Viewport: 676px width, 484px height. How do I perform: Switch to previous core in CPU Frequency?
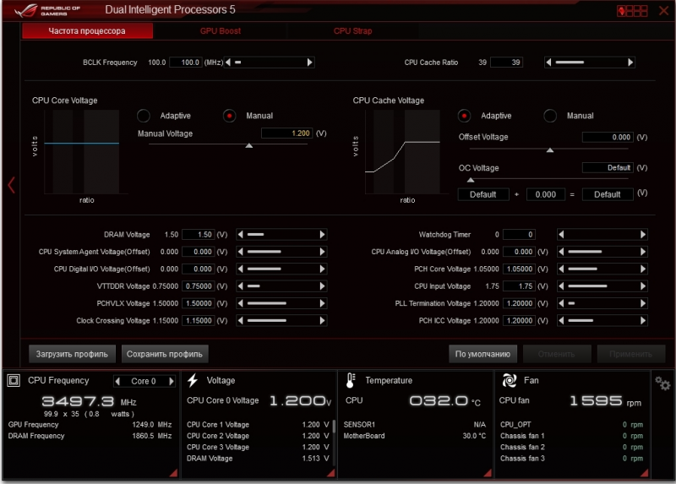coord(117,381)
